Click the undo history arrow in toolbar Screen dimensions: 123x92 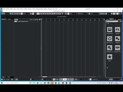[x=2, y=14]
